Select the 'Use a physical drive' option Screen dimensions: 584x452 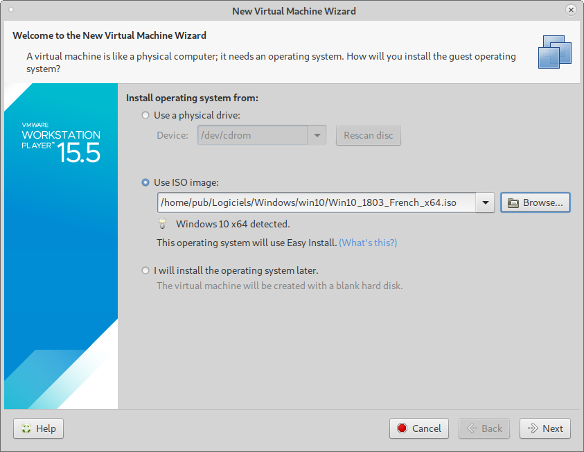(x=145, y=116)
